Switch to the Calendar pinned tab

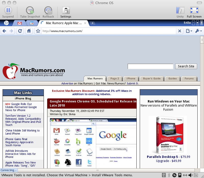click(32, 23)
